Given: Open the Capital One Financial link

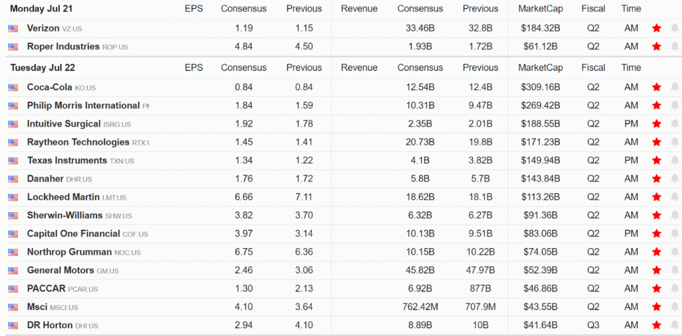Looking at the screenshot, I should click(x=73, y=233).
